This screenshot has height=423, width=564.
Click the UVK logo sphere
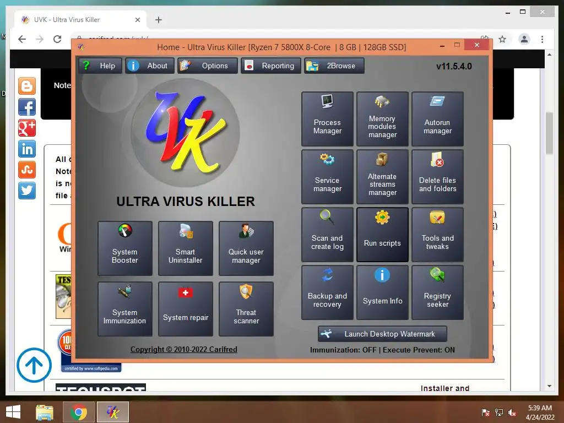pos(186,134)
